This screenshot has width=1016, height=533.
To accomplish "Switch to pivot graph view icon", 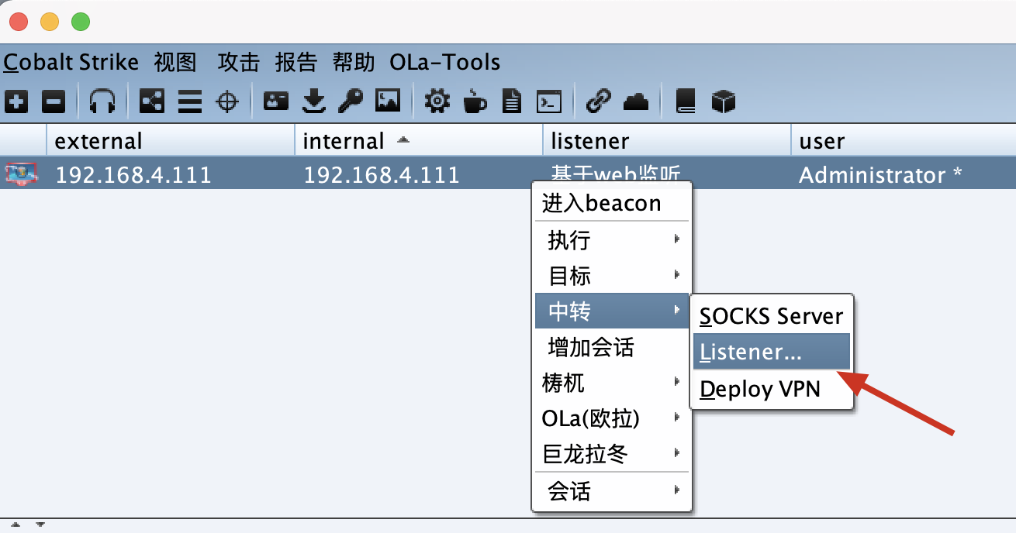I will tap(152, 101).
